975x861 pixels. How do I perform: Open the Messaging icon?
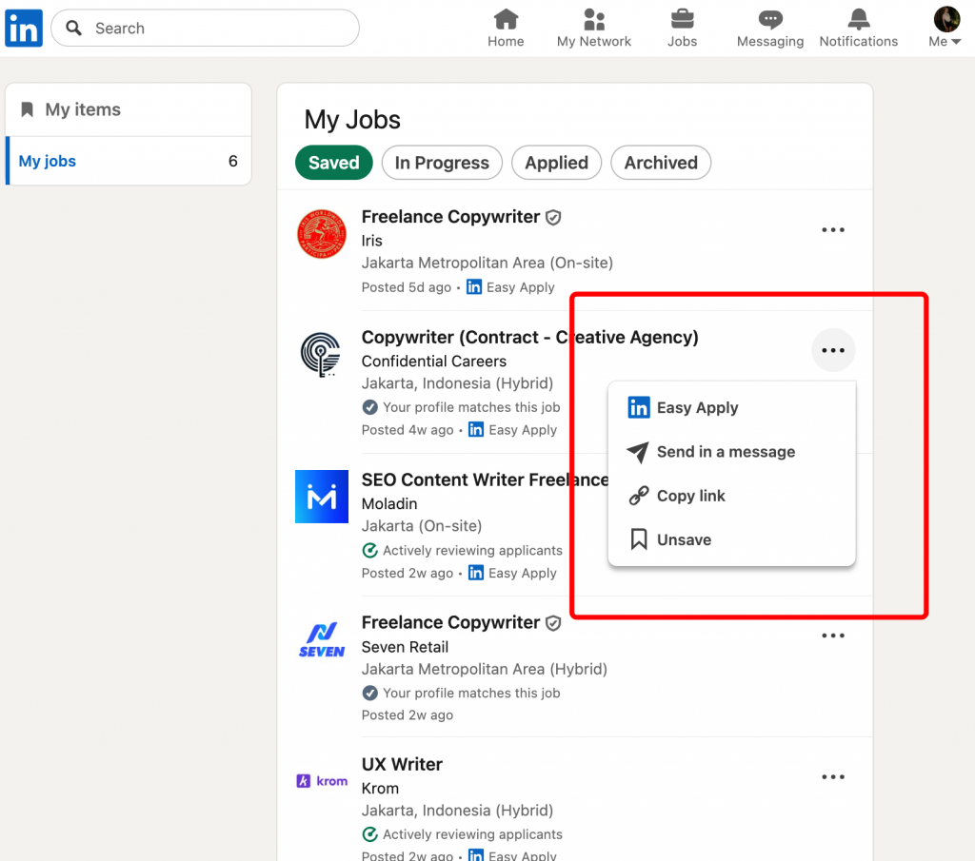[x=770, y=19]
